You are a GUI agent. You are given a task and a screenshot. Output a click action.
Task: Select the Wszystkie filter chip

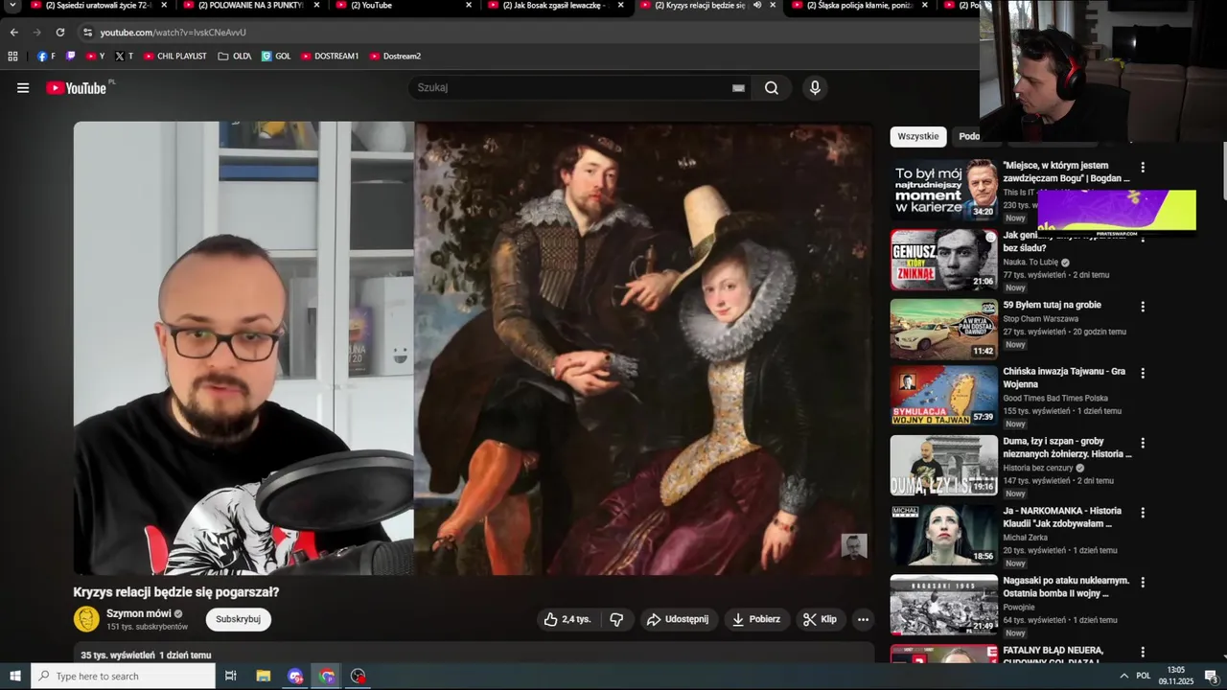point(918,136)
